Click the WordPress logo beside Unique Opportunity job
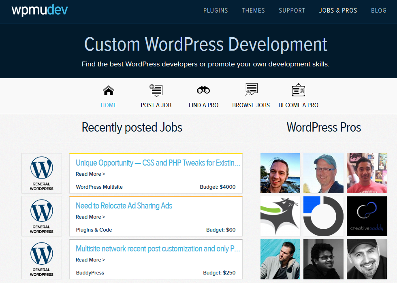Screen dimensions: 397x283 [42, 168]
